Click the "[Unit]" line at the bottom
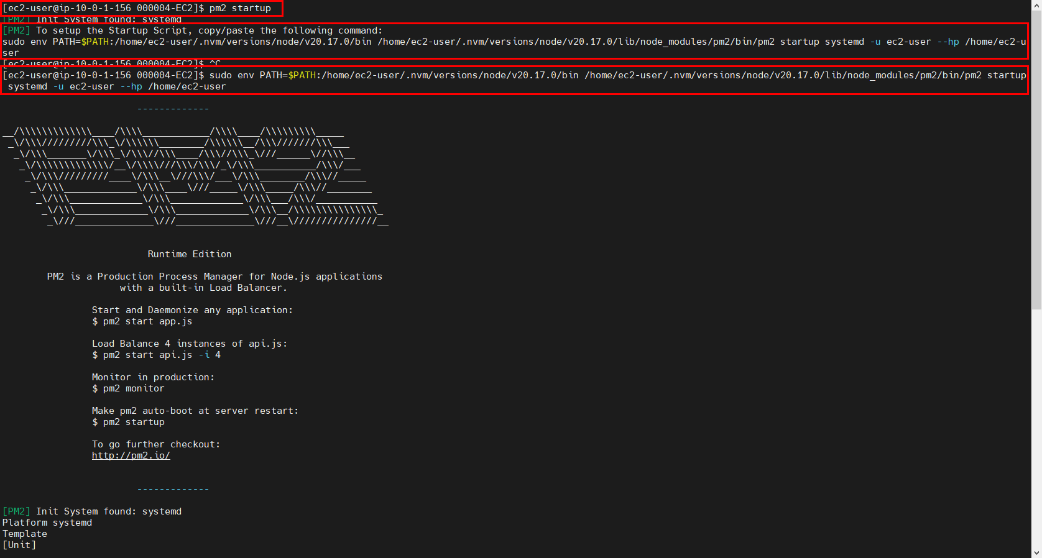The width and height of the screenshot is (1042, 558). [x=19, y=545]
